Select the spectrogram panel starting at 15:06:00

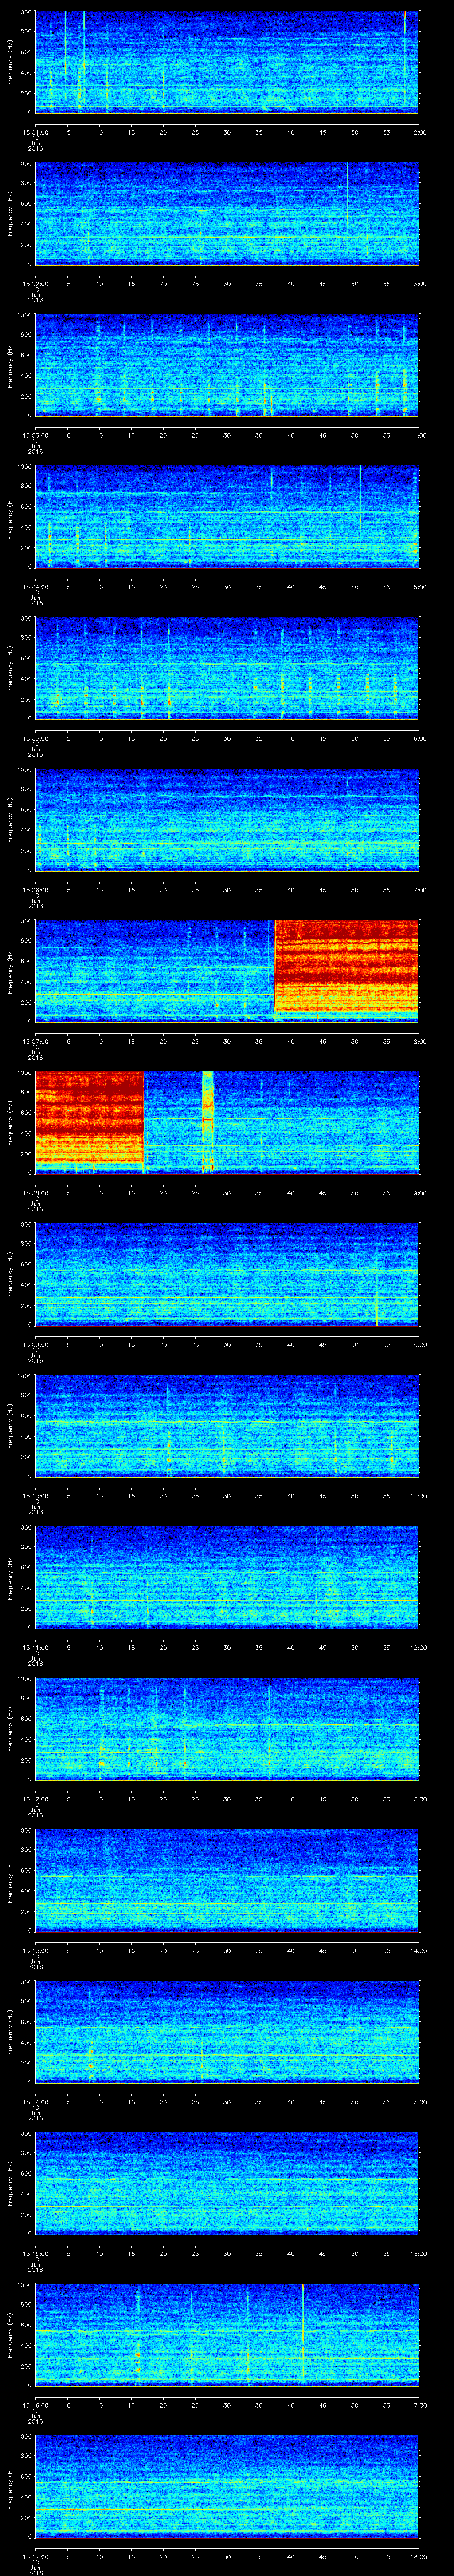tap(227, 819)
